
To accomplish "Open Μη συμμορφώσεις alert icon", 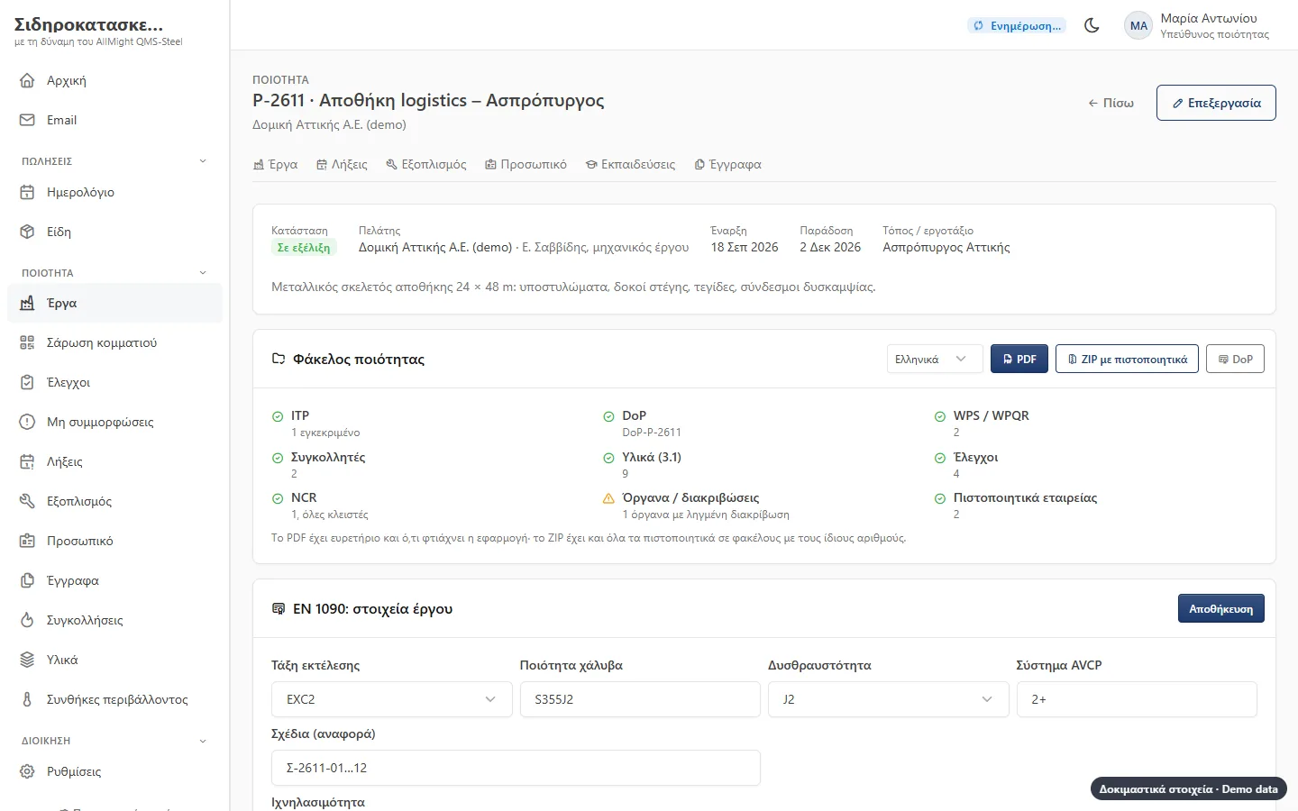I will pyautogui.click(x=27, y=422).
